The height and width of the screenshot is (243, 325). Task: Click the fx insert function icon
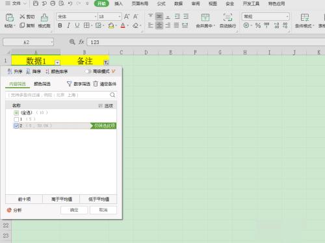[x=81, y=42]
